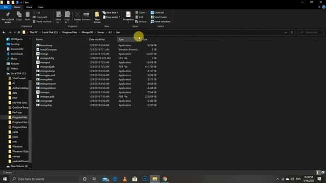The image size is (326, 183).
Task: Open recent locations dropdown beside forward arrow
Action: (15, 33)
